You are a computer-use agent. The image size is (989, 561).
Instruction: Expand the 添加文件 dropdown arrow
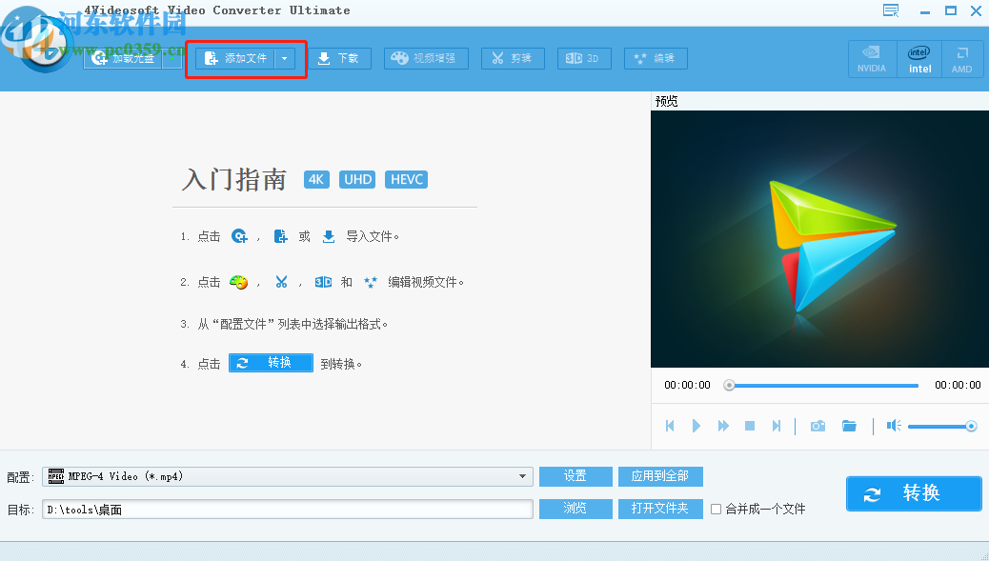coord(283,57)
